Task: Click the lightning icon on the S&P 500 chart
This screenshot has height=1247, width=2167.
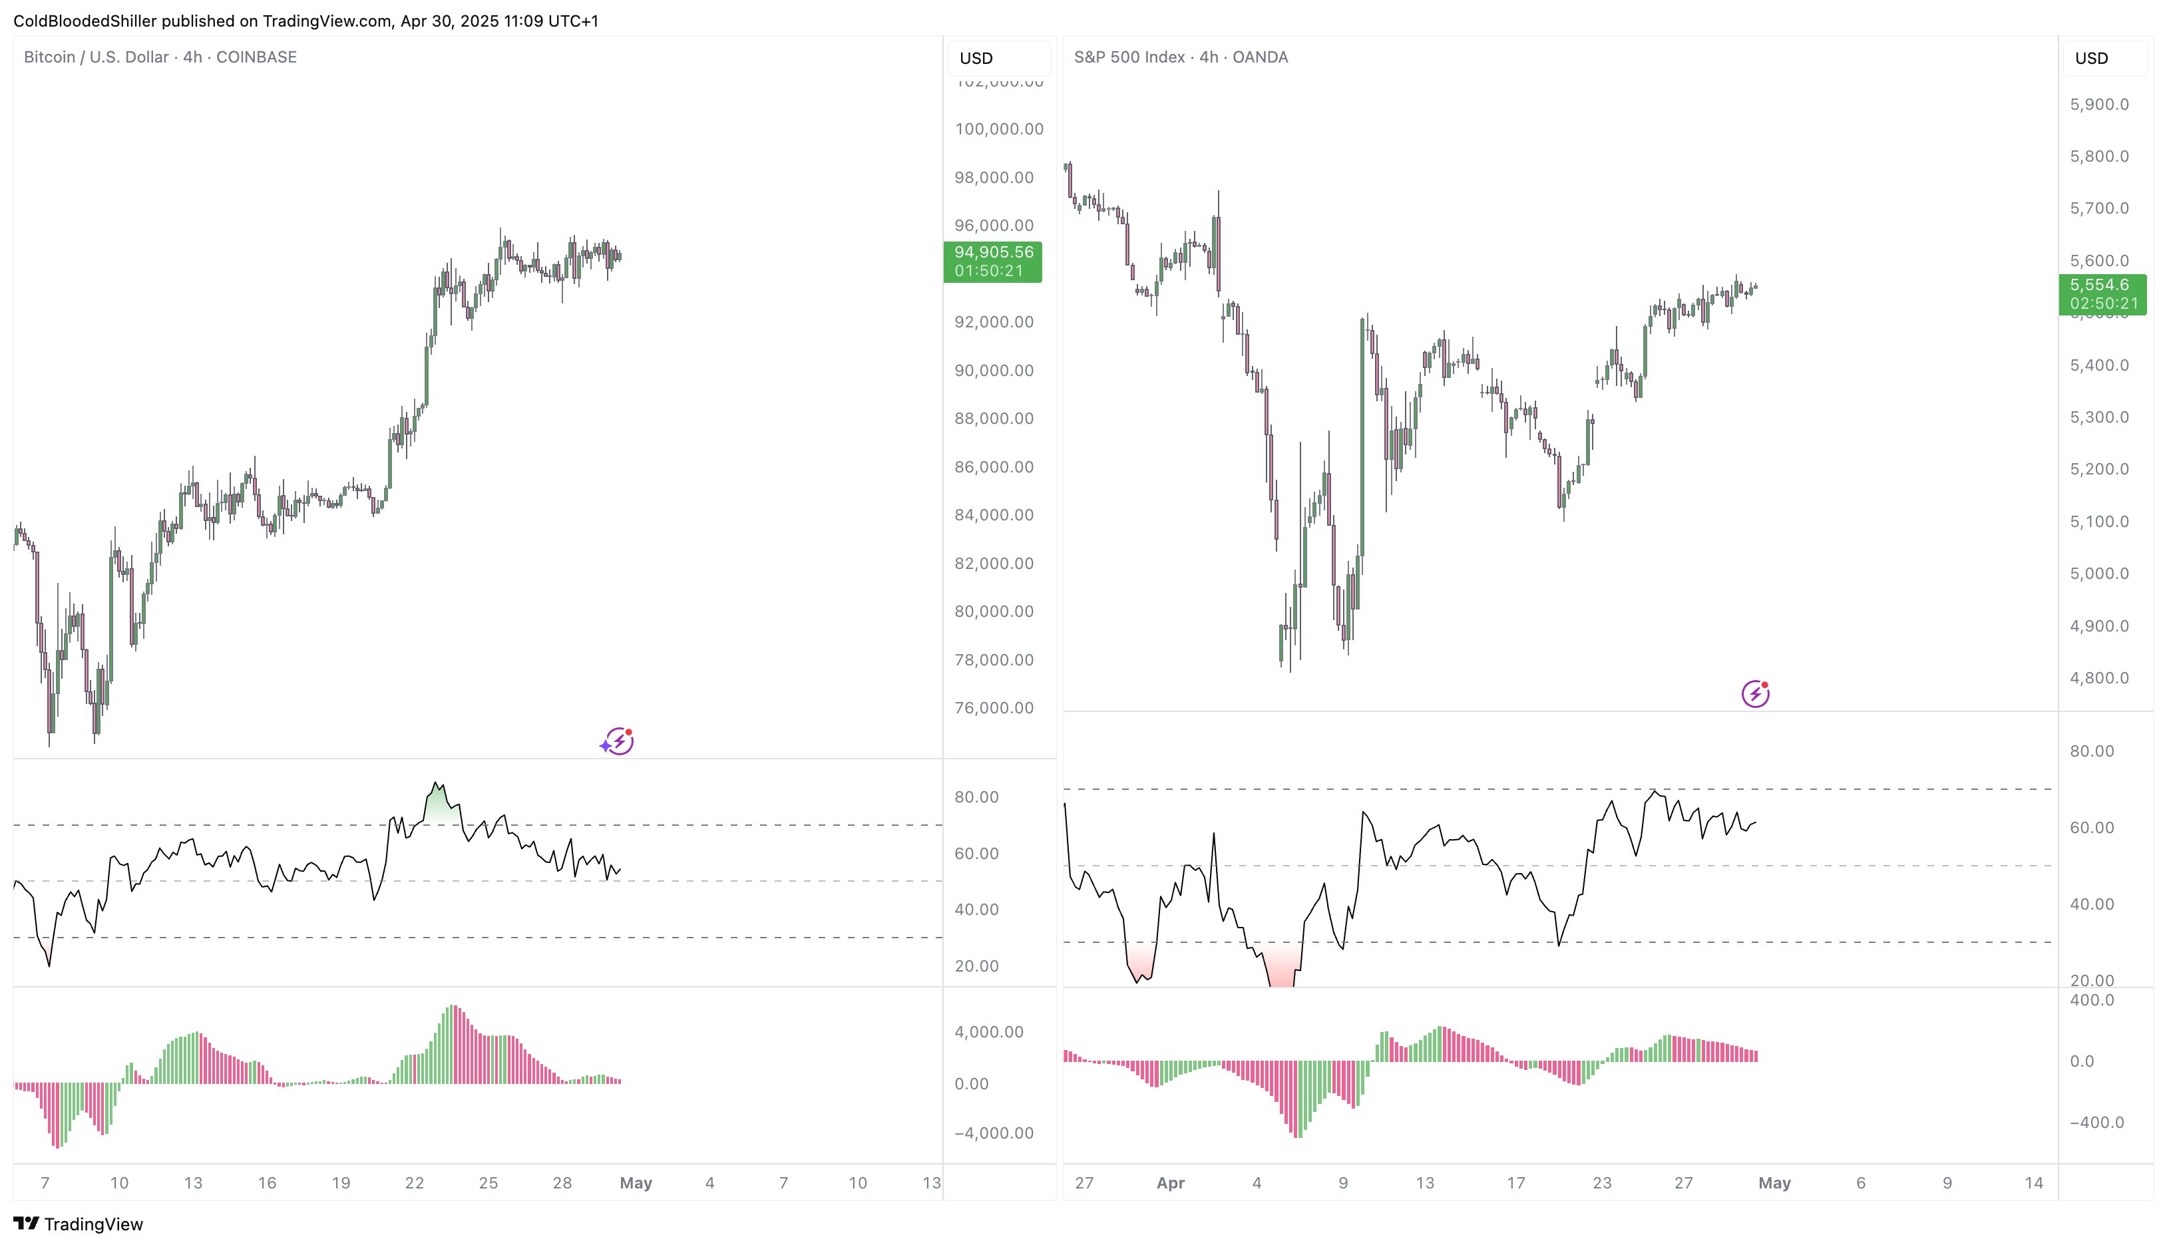Action: (1755, 694)
